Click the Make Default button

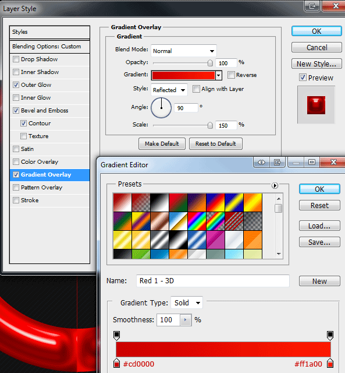point(162,144)
